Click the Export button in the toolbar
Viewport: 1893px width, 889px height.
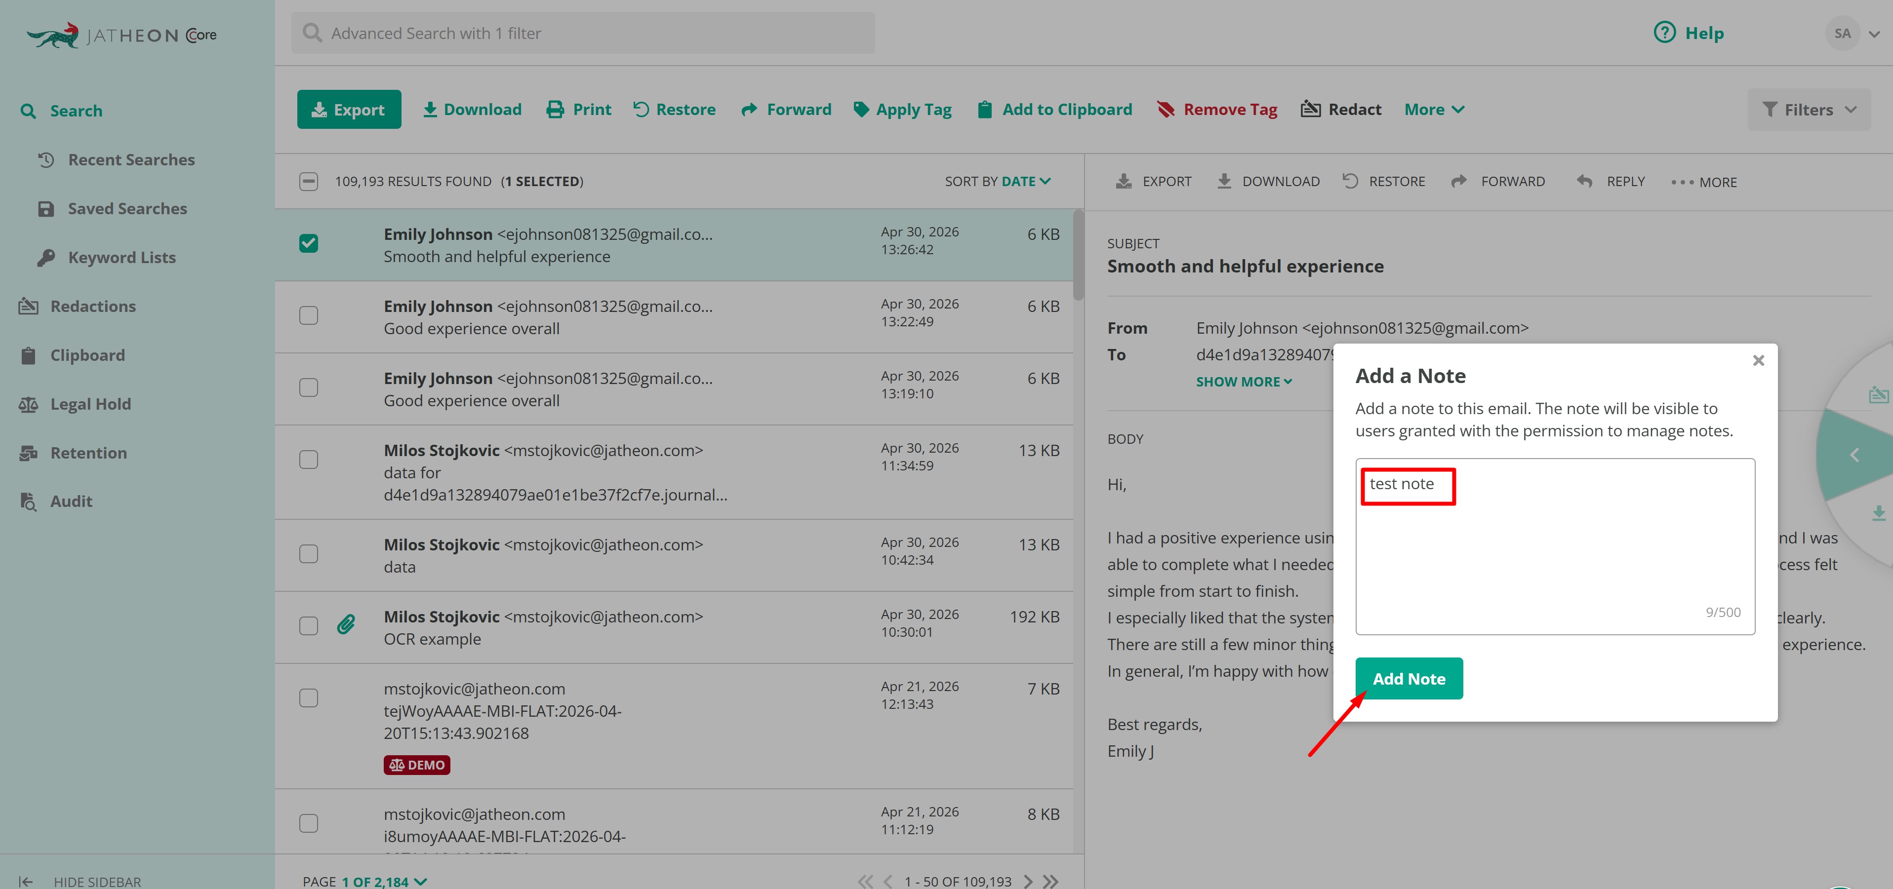pyautogui.click(x=349, y=110)
